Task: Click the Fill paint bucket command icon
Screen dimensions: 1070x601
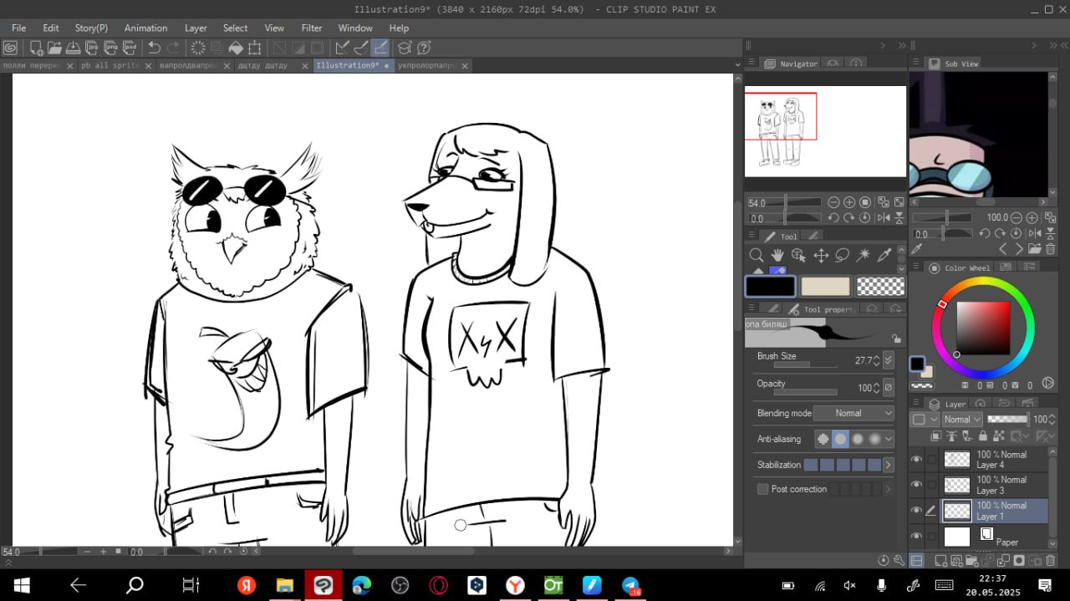Action: (236, 48)
